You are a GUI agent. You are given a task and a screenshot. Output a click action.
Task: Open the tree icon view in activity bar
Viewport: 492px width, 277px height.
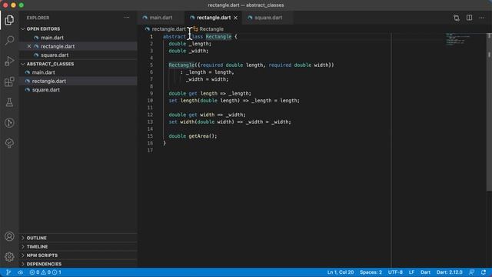pyautogui.click(x=9, y=143)
